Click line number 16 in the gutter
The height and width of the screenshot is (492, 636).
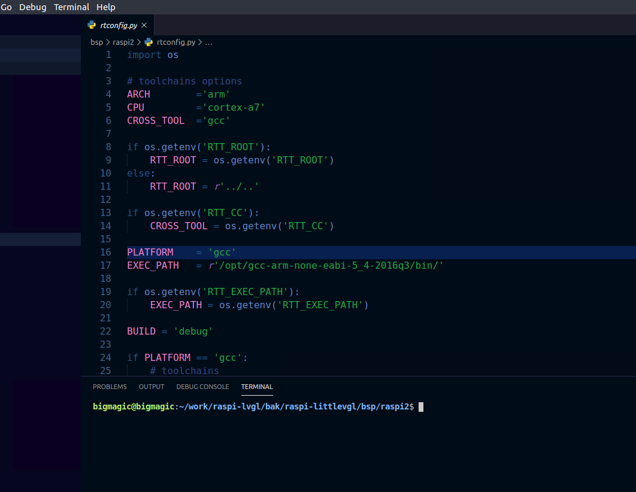(105, 253)
